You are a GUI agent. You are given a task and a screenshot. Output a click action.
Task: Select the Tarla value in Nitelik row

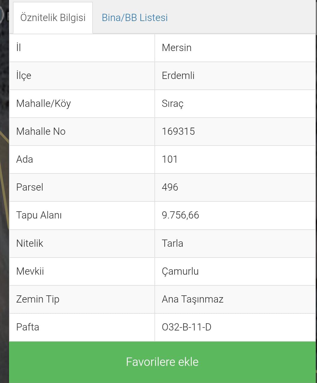point(235,243)
